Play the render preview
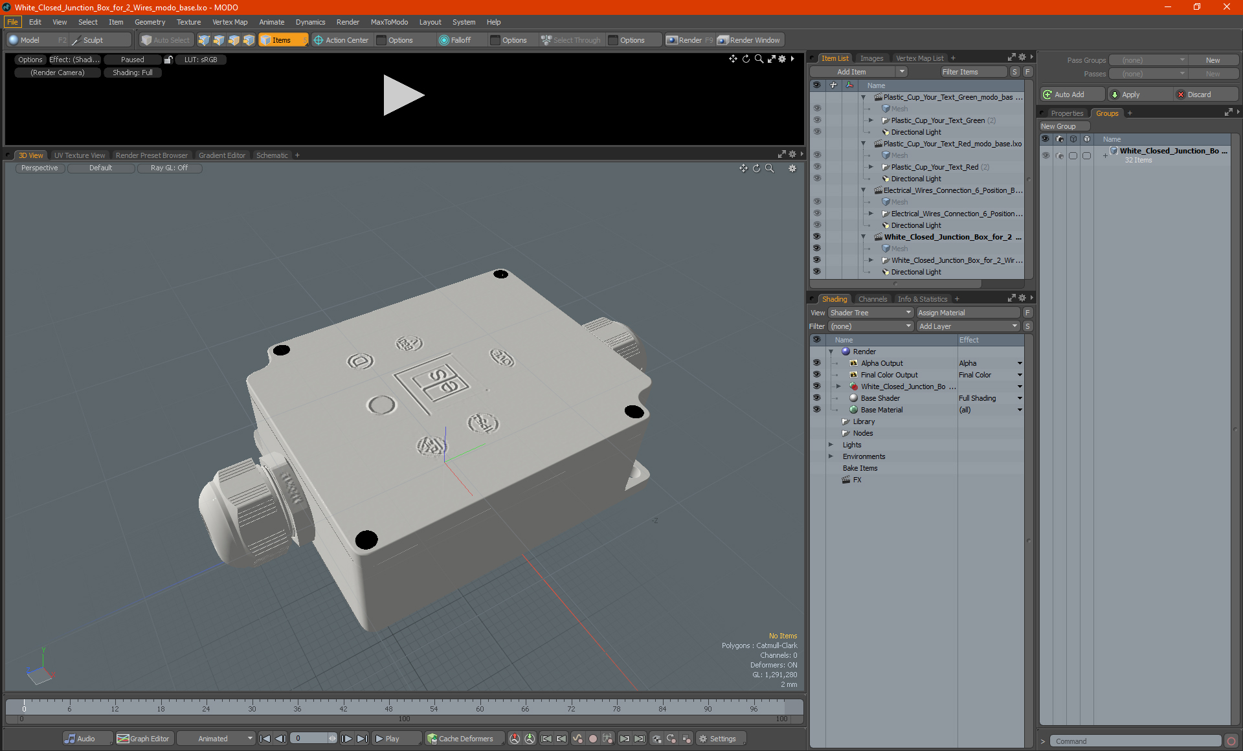1243x751 pixels. 403,95
